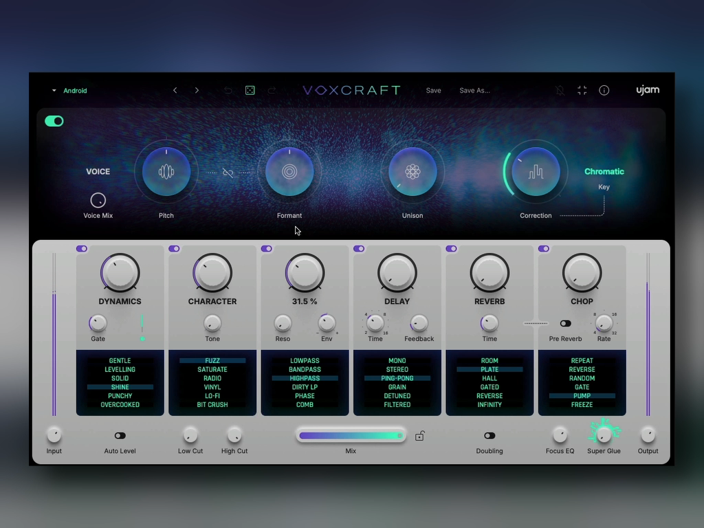This screenshot has width=704, height=528.
Task: Select FREEZE chop mode
Action: [582, 404]
